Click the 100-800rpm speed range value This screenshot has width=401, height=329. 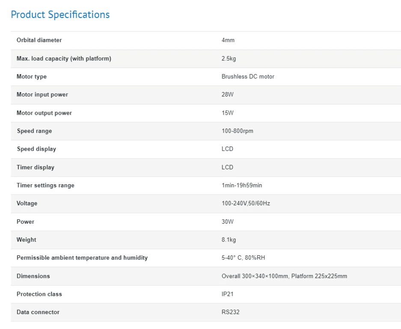pos(237,131)
